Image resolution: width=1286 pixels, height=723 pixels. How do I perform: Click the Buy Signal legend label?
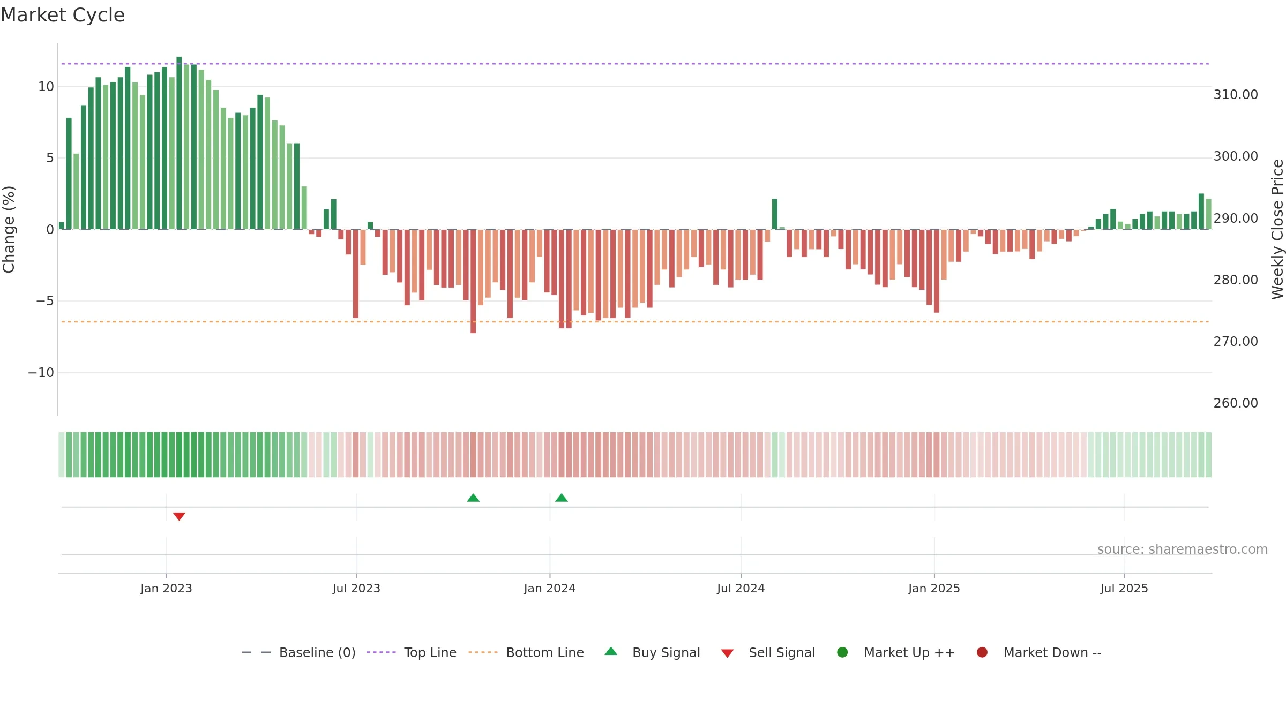click(x=666, y=652)
